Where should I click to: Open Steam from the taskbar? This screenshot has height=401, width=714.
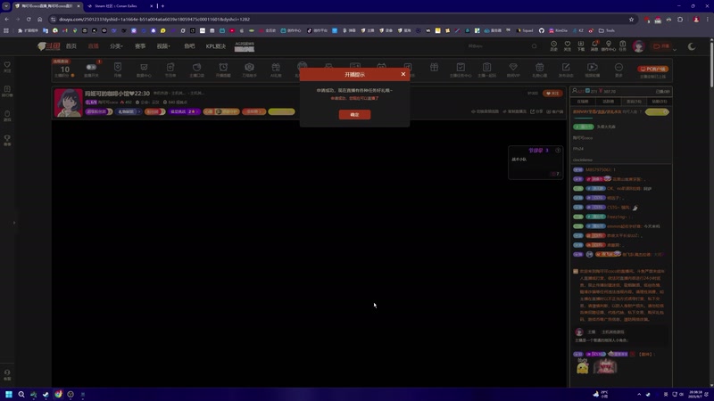(46, 394)
